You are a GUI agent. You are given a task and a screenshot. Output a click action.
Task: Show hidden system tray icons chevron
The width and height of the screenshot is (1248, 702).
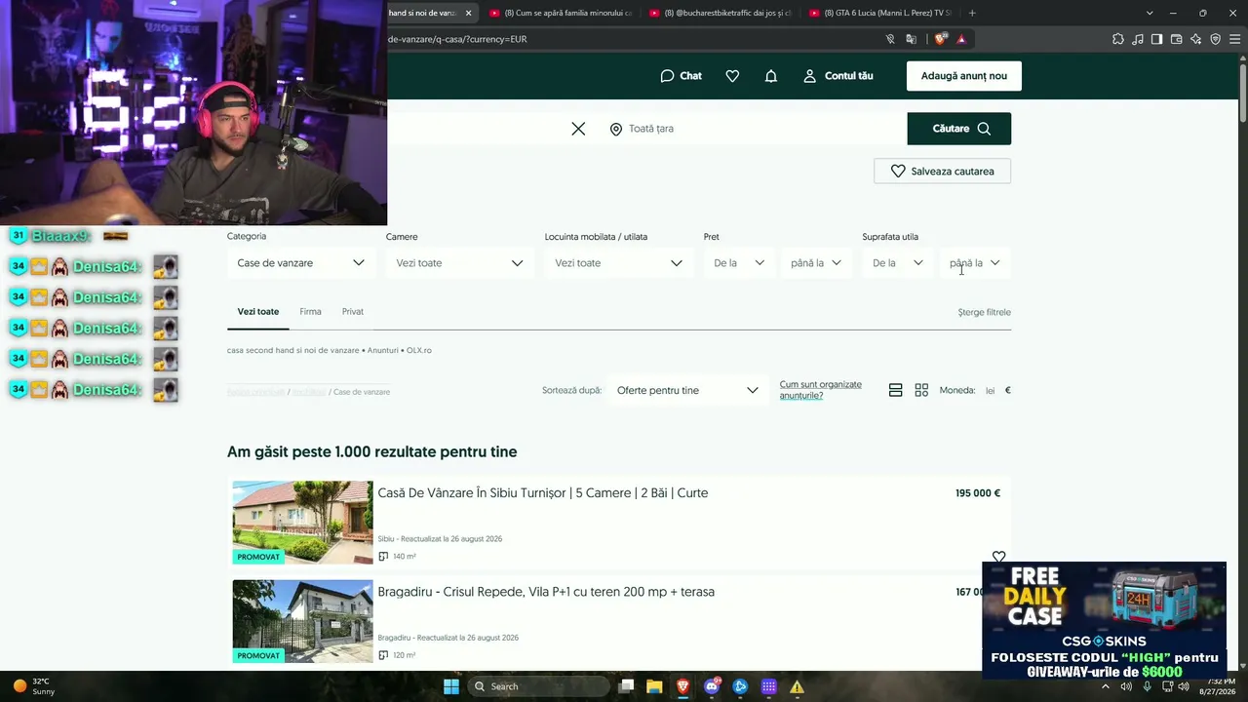click(1106, 686)
